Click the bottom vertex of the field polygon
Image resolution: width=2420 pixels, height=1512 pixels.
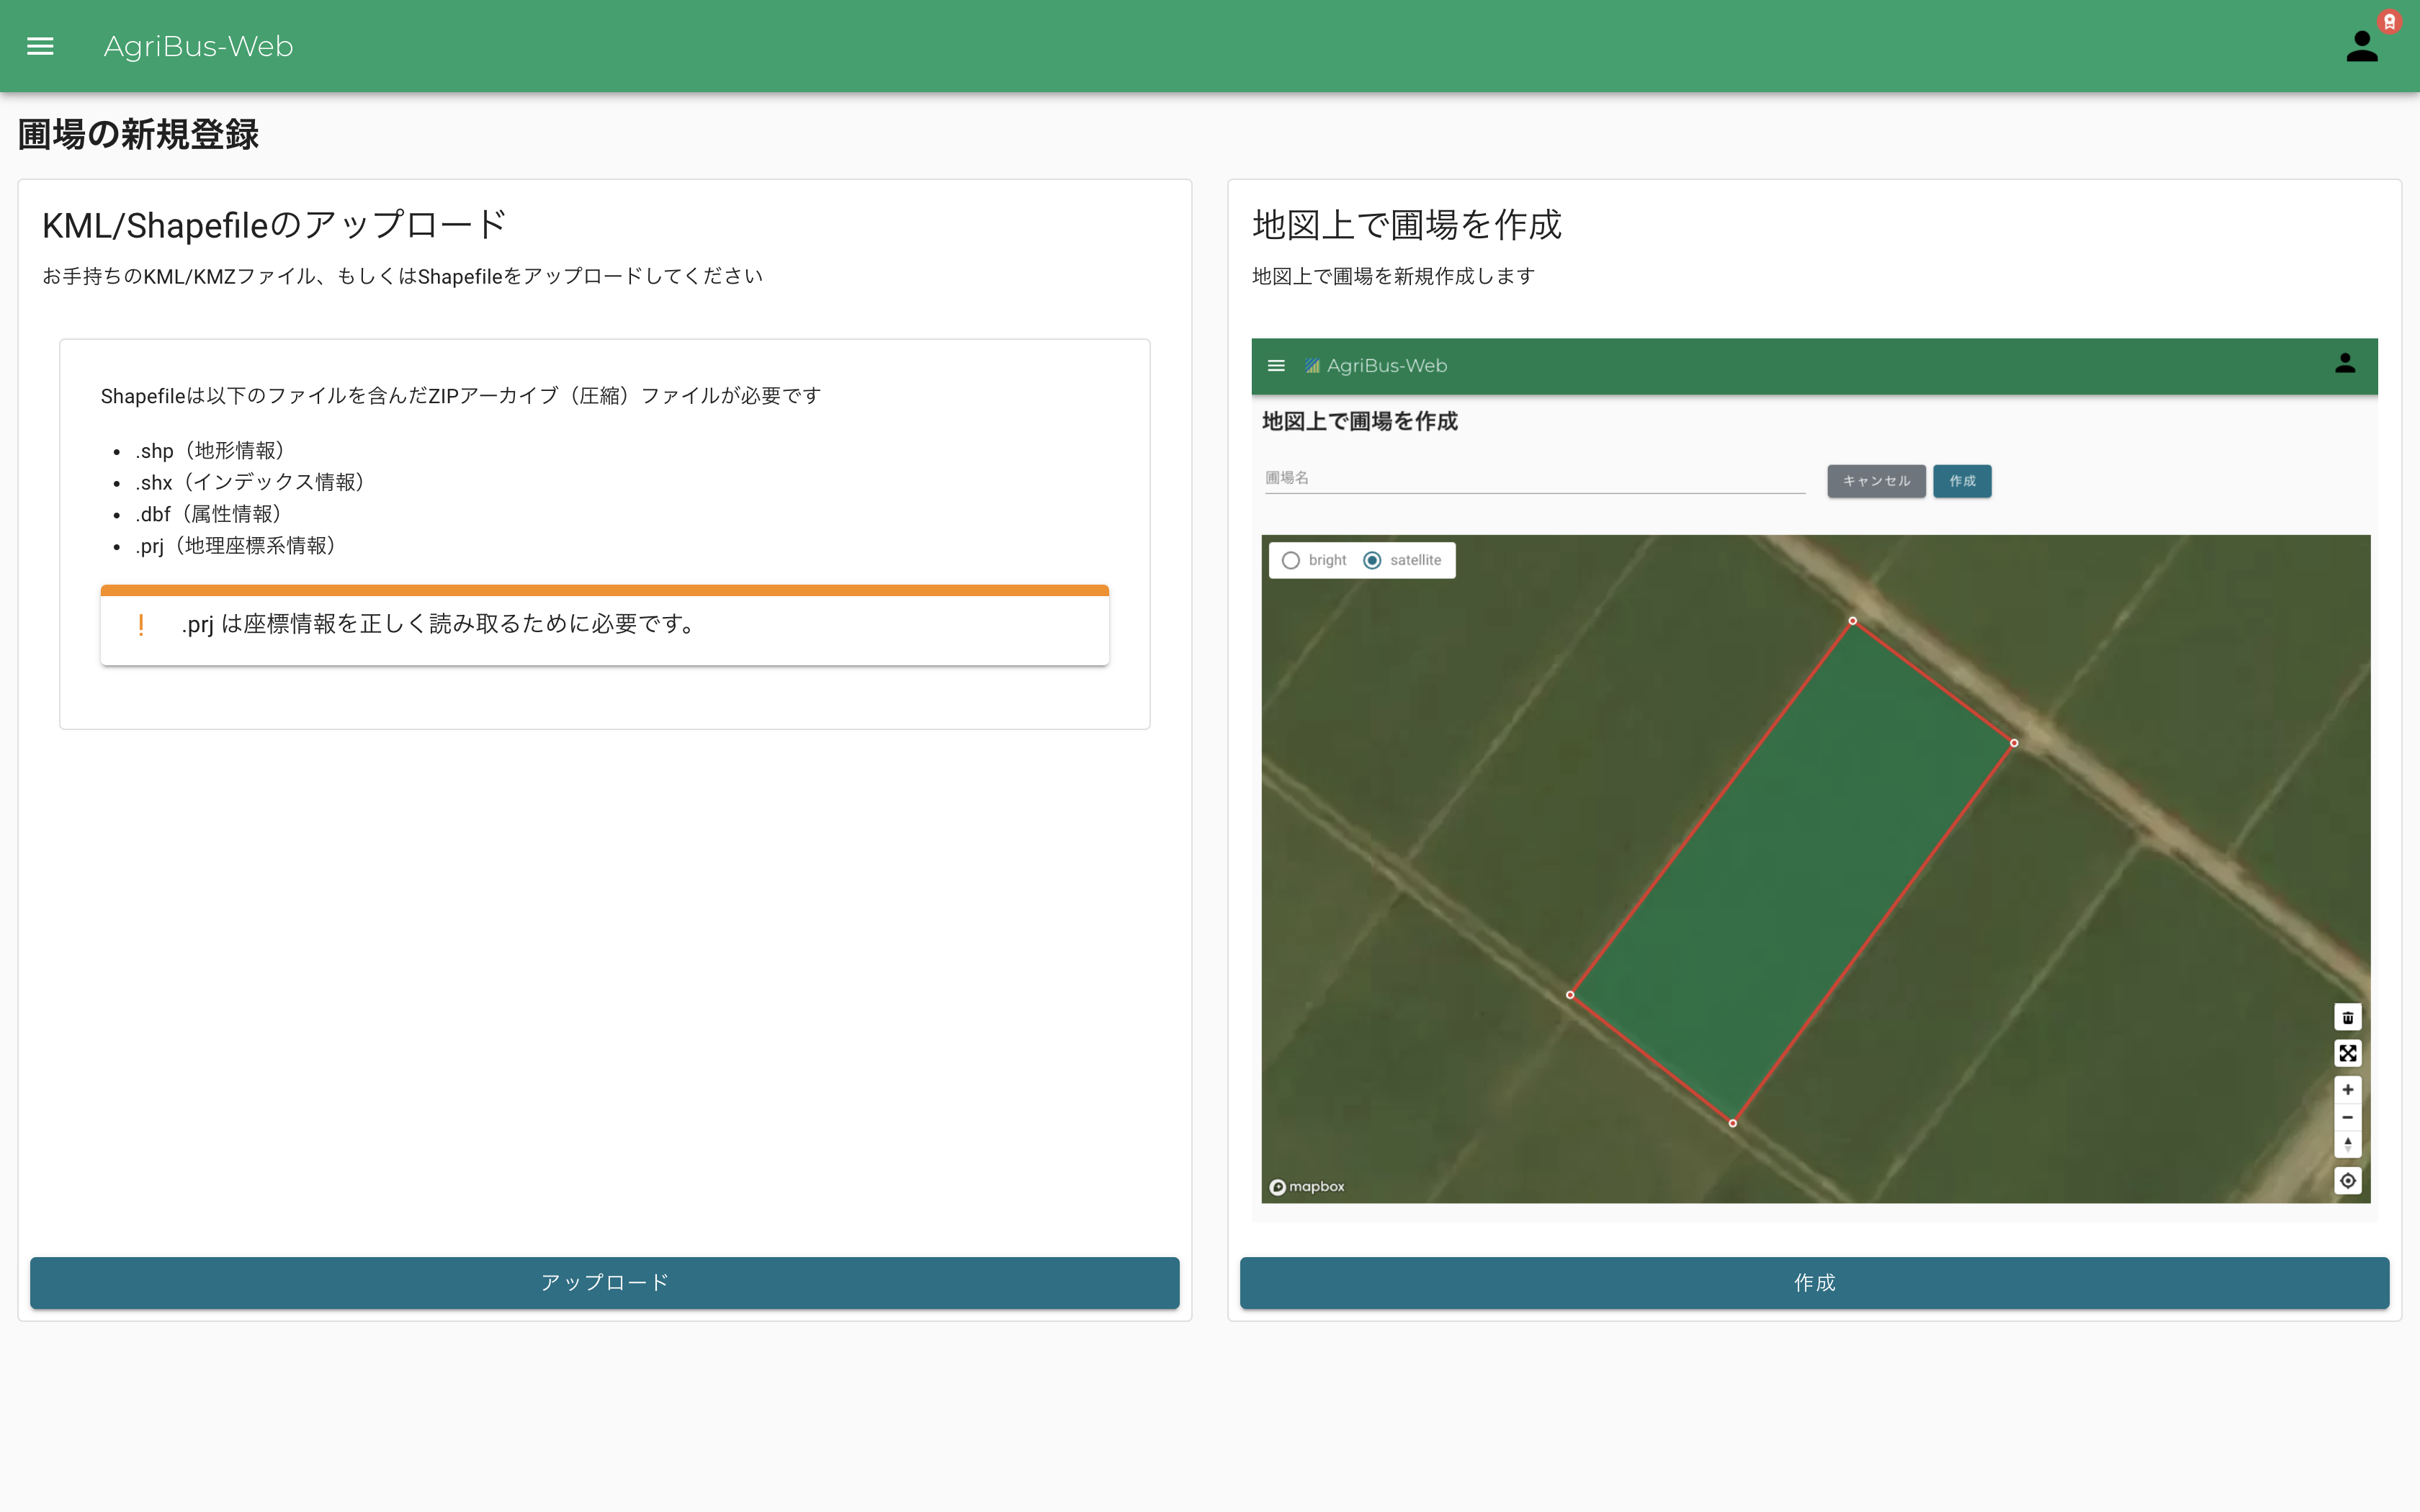pyautogui.click(x=1732, y=1123)
